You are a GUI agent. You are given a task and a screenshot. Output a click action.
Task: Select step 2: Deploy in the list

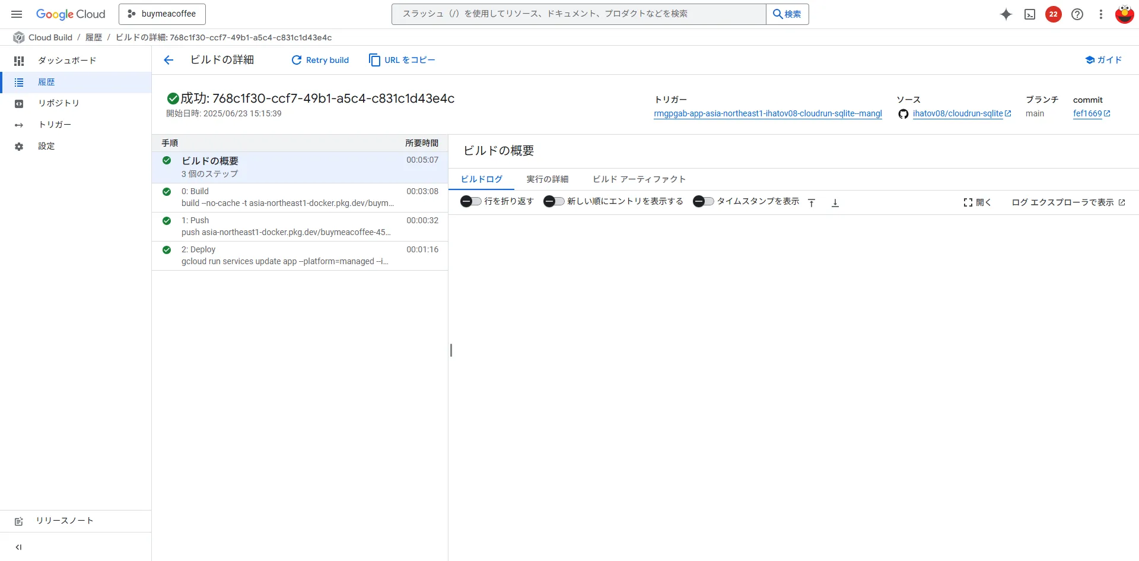click(x=285, y=255)
